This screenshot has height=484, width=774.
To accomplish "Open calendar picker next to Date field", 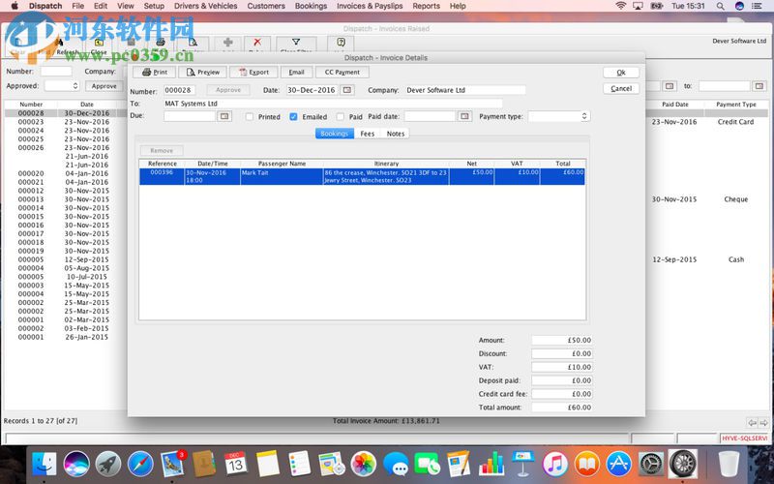I will pyautogui.click(x=347, y=90).
